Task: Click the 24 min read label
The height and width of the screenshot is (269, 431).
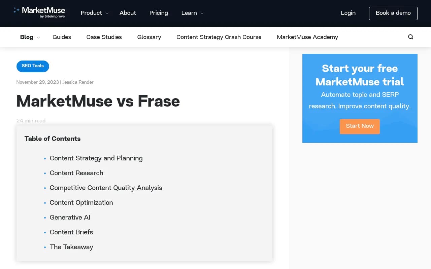Action: (x=31, y=120)
